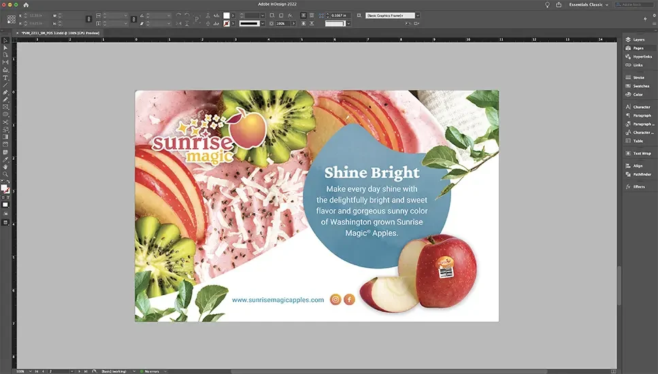Select the Rectangle Frame tool
The image size is (658, 374).
(x=5, y=107)
